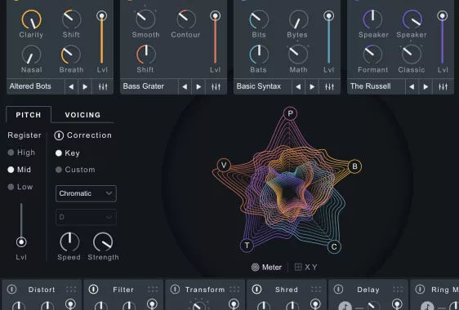459x310 pixels.
Task: Click the Bass Grater preset name
Action: pyautogui.click(x=144, y=86)
